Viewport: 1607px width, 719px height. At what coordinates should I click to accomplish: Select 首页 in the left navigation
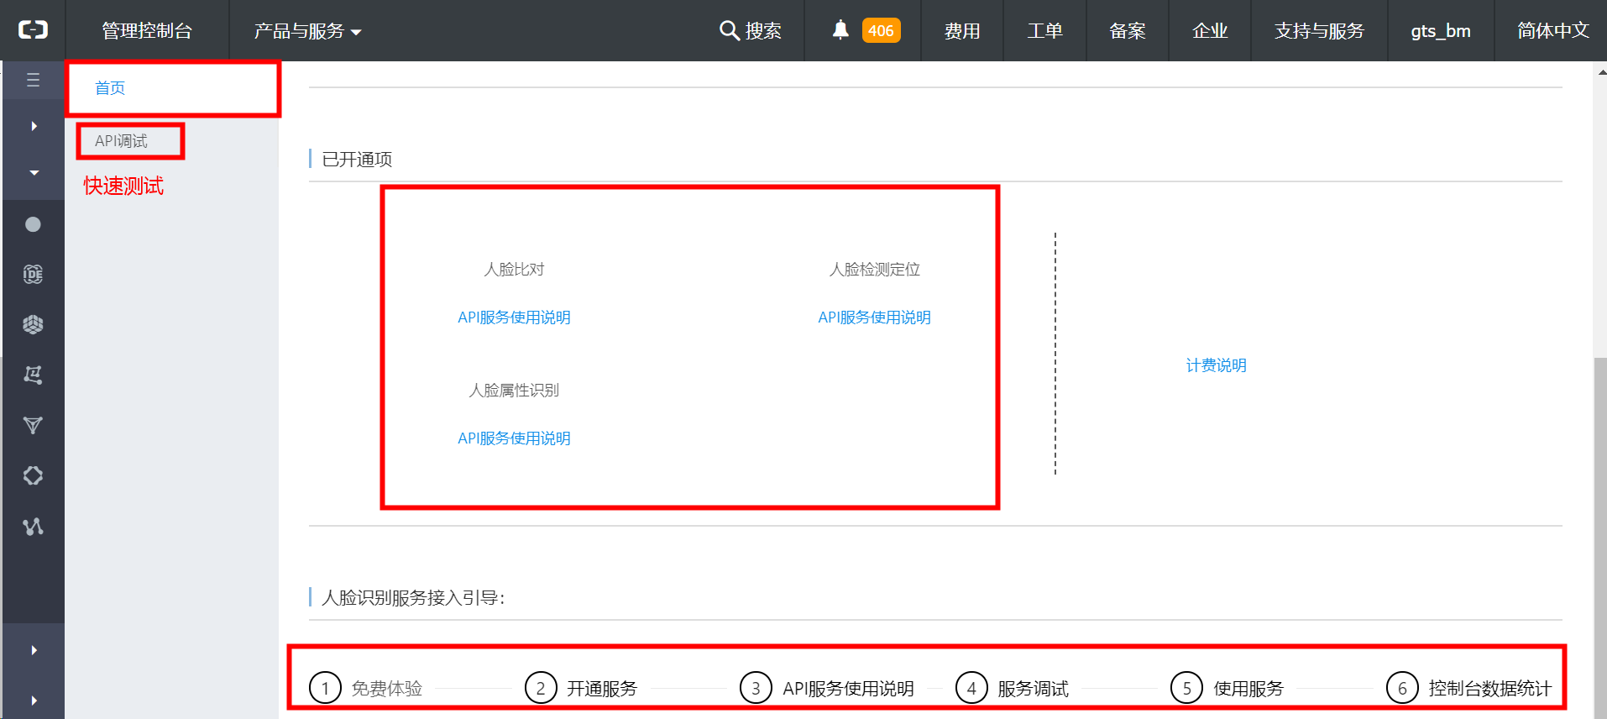coord(110,88)
